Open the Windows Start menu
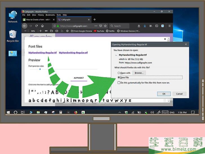Image resolution: width=205 pixels, height=154 pixels. 8,112
